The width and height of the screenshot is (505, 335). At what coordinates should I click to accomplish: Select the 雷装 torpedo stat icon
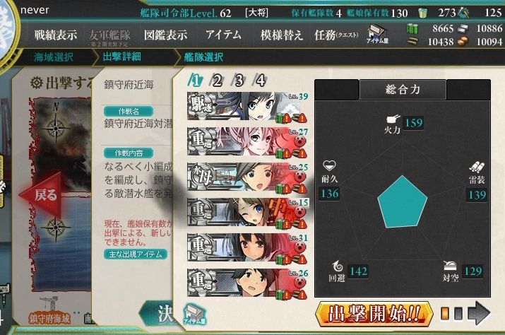point(477,167)
